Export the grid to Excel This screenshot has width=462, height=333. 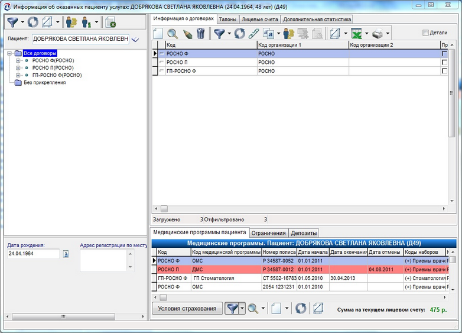tap(356, 33)
